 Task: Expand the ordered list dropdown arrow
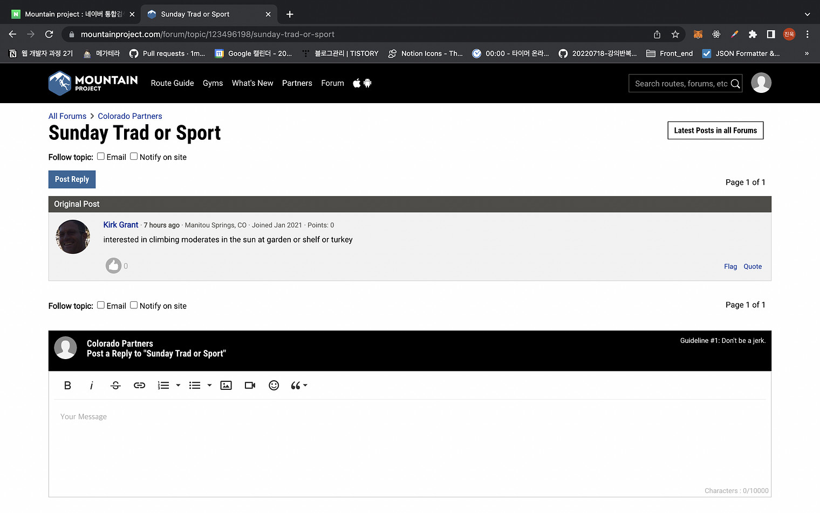(x=178, y=386)
